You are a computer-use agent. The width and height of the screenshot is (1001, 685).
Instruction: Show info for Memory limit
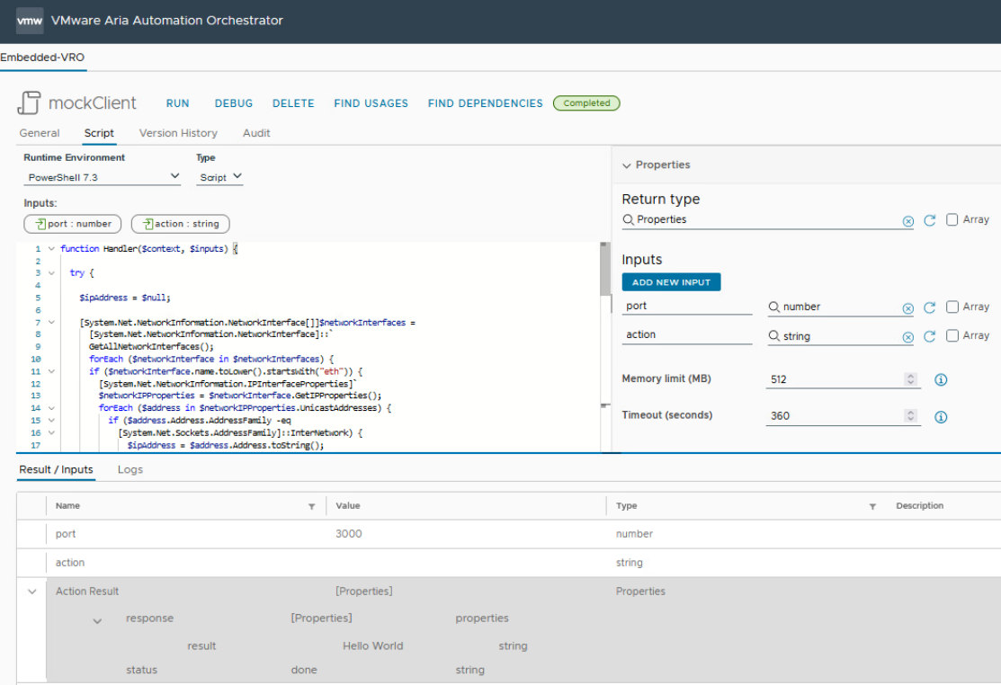(x=941, y=379)
